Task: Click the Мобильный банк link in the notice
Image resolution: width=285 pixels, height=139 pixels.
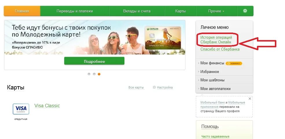Action: point(212,102)
